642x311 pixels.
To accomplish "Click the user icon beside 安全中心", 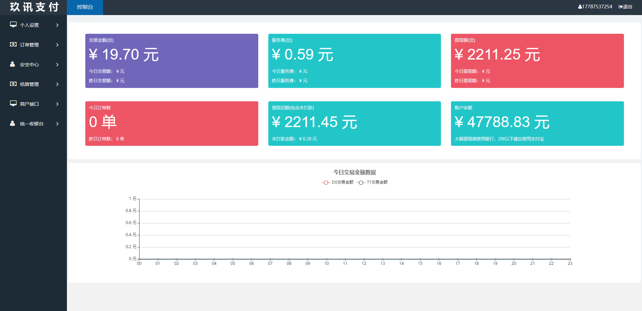I will pyautogui.click(x=12, y=64).
